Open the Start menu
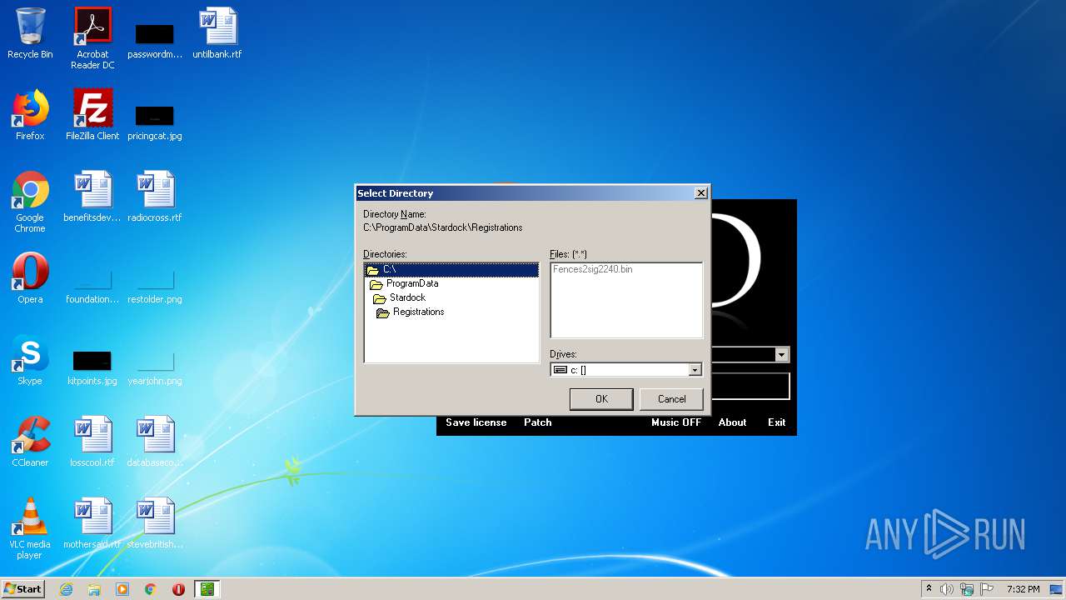Image resolution: width=1066 pixels, height=600 pixels. (x=22, y=589)
